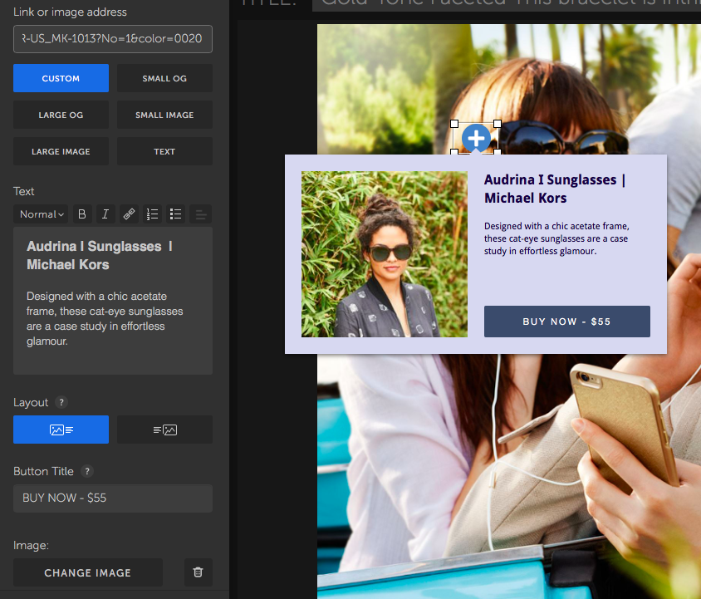This screenshot has height=599, width=701.
Task: Click popup card title Audrina I Sunglasses
Action: [x=555, y=189]
